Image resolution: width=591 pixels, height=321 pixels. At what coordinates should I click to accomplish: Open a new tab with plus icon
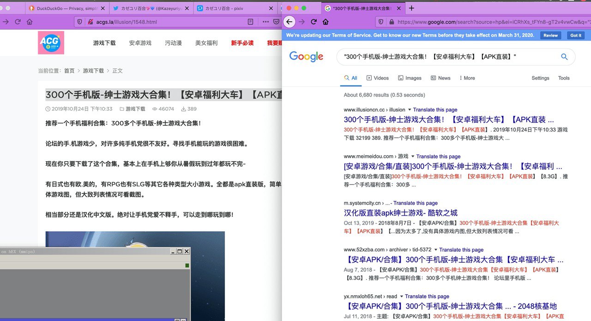click(x=411, y=8)
